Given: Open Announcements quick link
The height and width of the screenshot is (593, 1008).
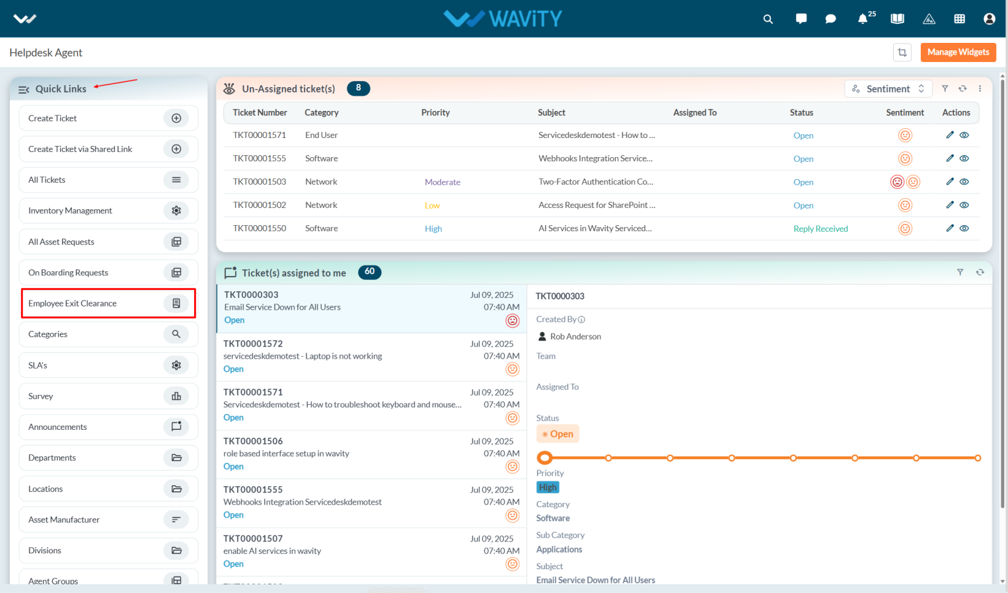Looking at the screenshot, I should (x=108, y=427).
